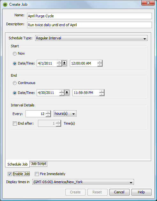Viewport: 157px width, 201px height.
Task: Click the green Create Job title icon
Action: [5, 4]
